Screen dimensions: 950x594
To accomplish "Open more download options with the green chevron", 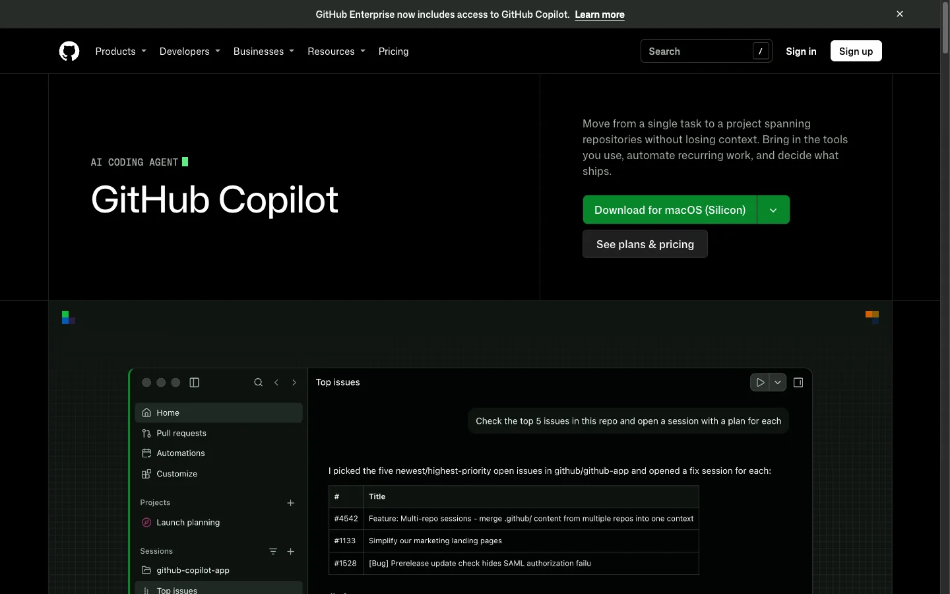I will 773,210.
